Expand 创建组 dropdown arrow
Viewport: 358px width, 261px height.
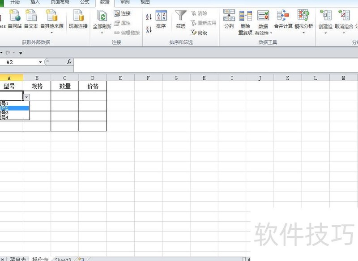pos(326,33)
